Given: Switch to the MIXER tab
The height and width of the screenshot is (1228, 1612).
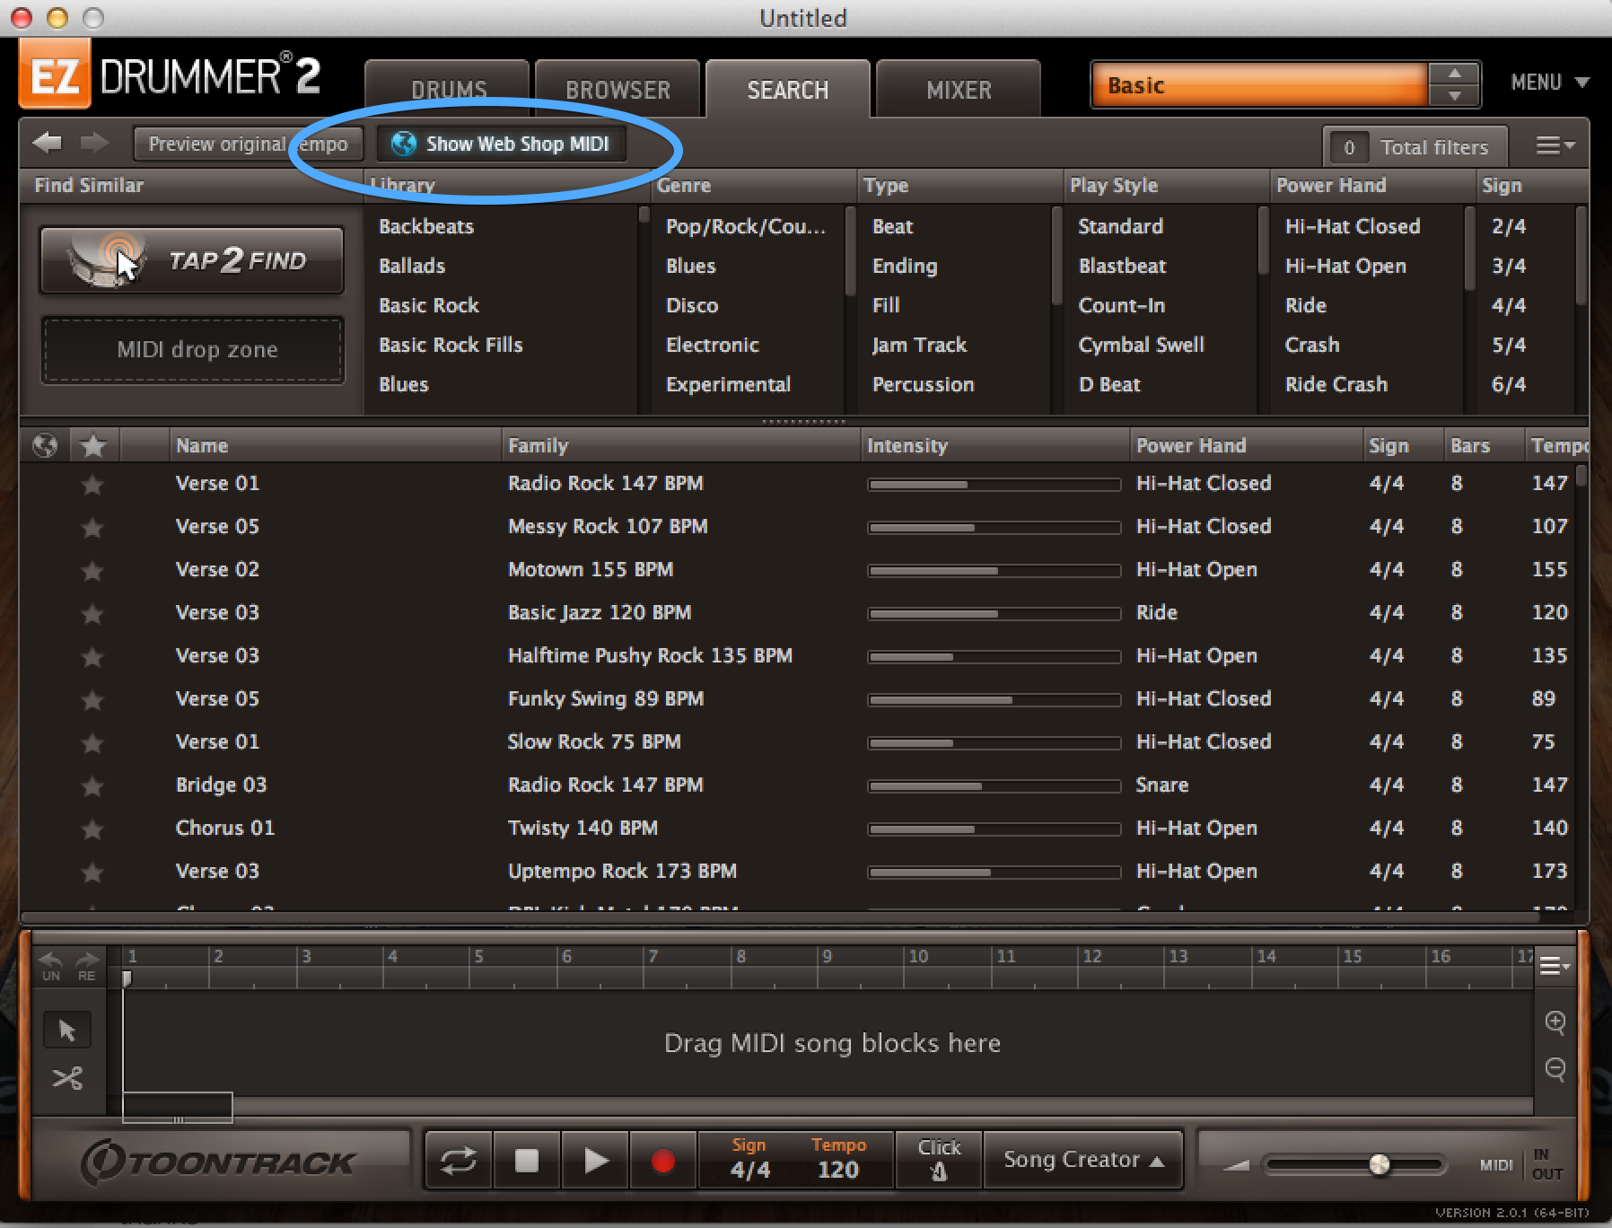Looking at the screenshot, I should tap(958, 90).
